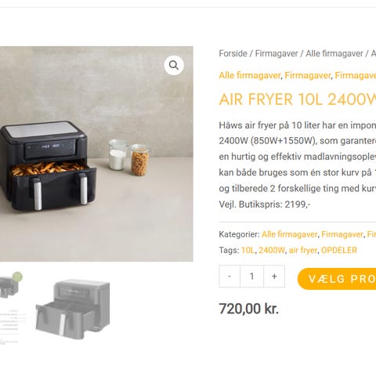
Task: Open the Alle firmagaver breadcrumb link
Action: (334, 53)
